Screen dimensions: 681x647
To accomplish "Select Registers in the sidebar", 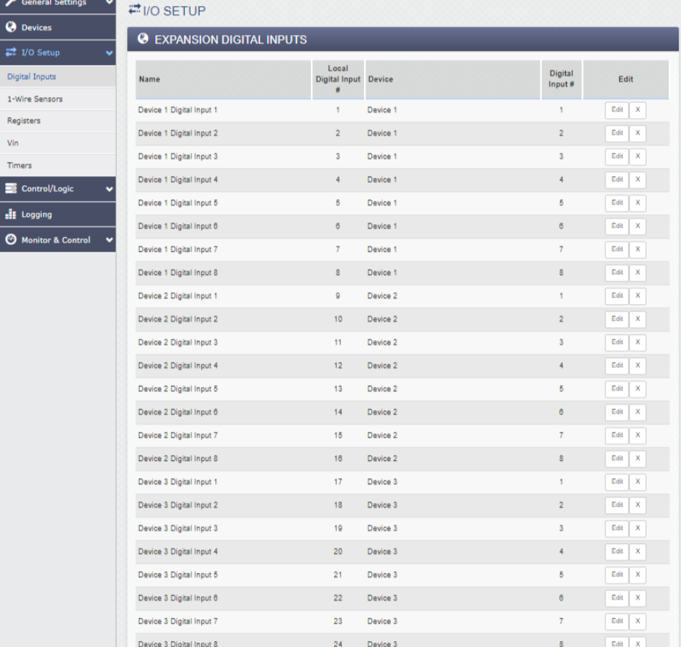I will [x=24, y=120].
